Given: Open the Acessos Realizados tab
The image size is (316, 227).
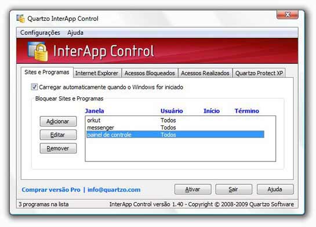Looking at the screenshot, I should click(205, 73).
